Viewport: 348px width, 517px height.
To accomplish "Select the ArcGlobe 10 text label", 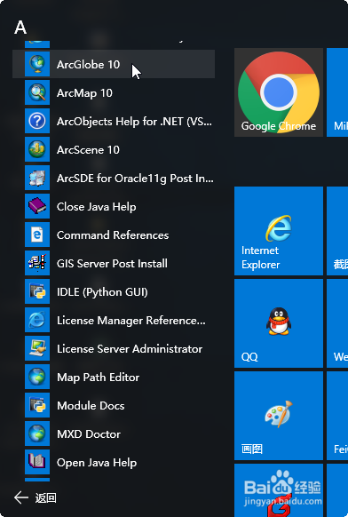I will (88, 64).
